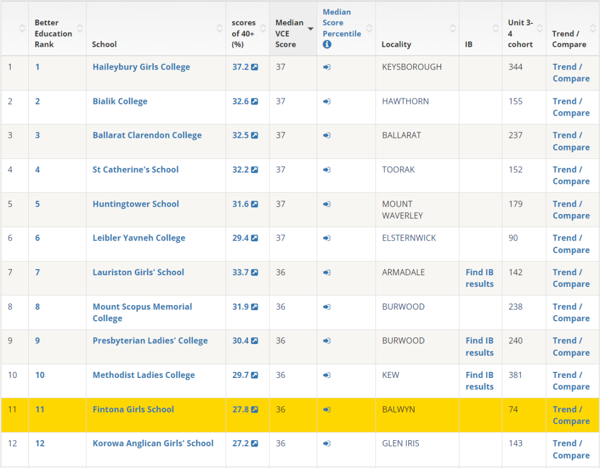Open percentile arrow icon for Haileybury Girls College

[x=327, y=67]
